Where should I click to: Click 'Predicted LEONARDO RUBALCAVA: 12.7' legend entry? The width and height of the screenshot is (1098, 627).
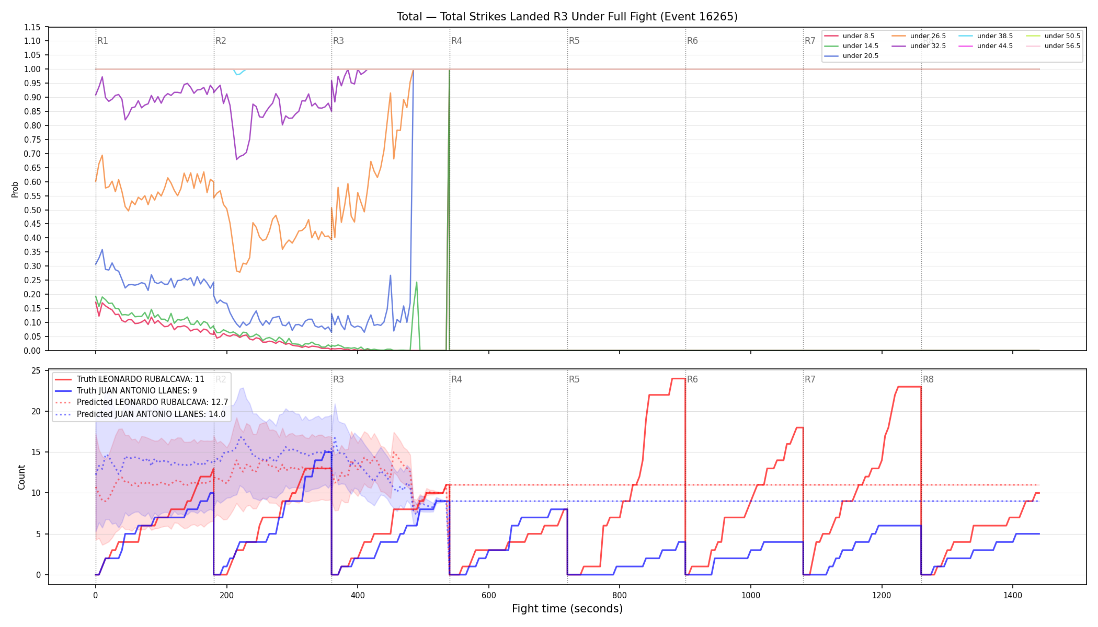(x=142, y=402)
